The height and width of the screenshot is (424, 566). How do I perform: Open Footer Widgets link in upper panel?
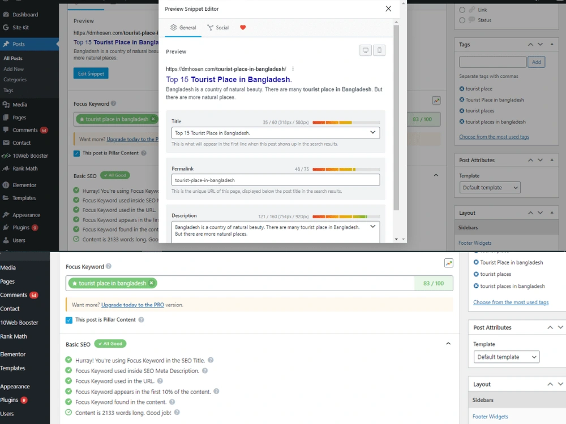(x=475, y=243)
